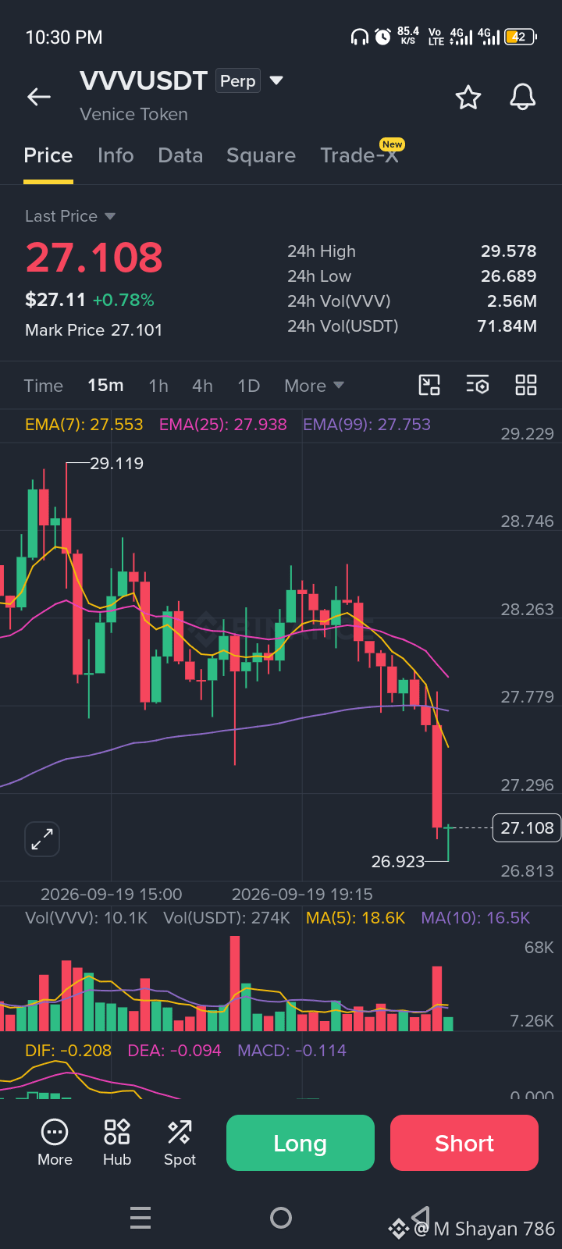The height and width of the screenshot is (1249, 562).
Task: Add VVVUSDT to favorites with star
Action: pos(468,98)
